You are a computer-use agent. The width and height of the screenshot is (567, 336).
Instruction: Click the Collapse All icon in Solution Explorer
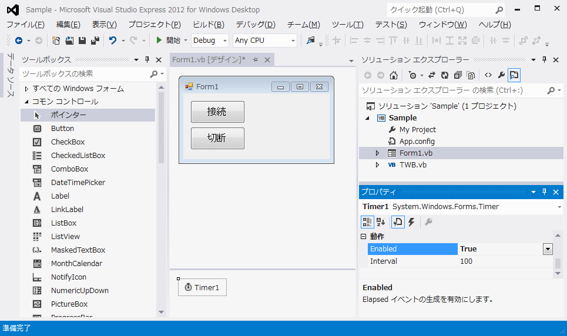click(x=458, y=75)
